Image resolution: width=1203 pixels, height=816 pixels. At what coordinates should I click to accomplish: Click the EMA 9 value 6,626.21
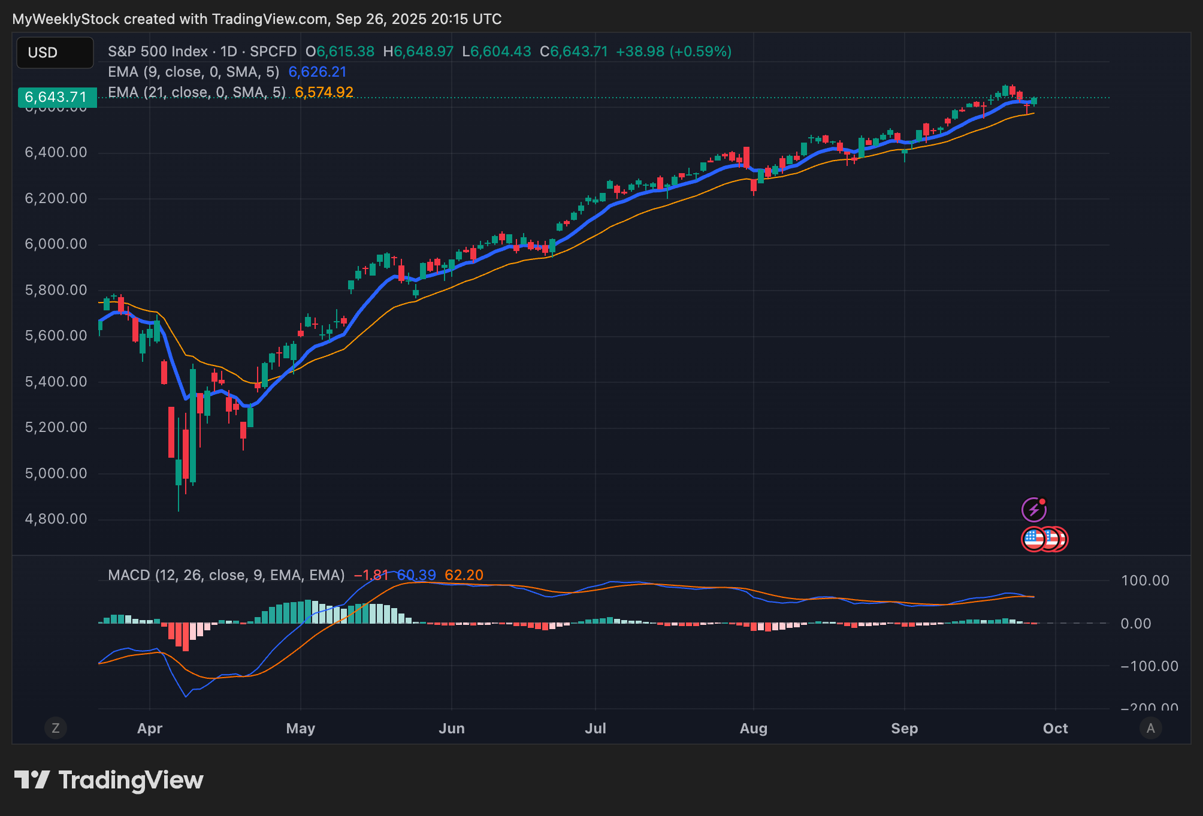pos(317,72)
